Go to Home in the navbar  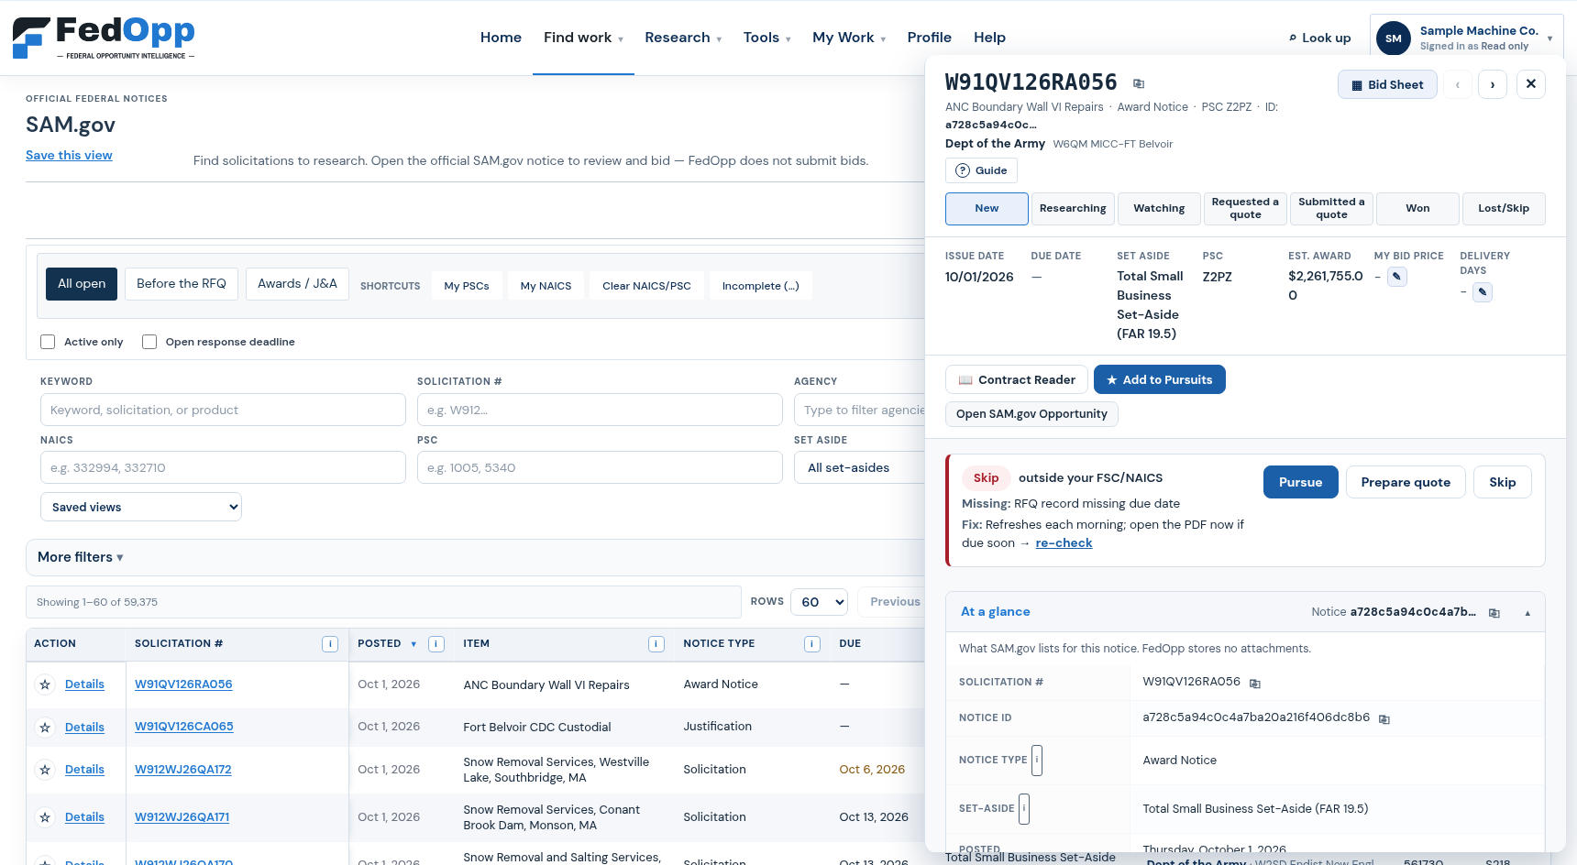pyautogui.click(x=501, y=38)
